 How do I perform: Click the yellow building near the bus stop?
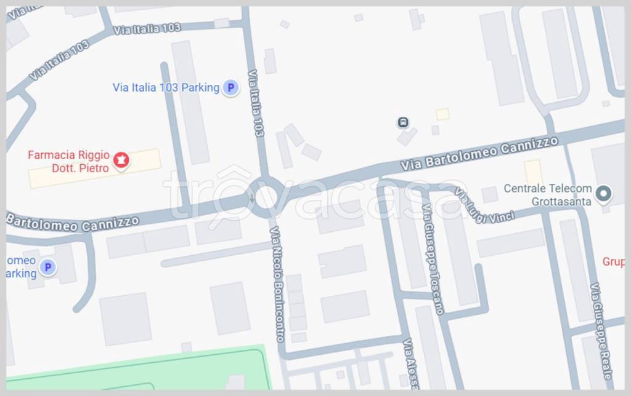click(x=442, y=114)
